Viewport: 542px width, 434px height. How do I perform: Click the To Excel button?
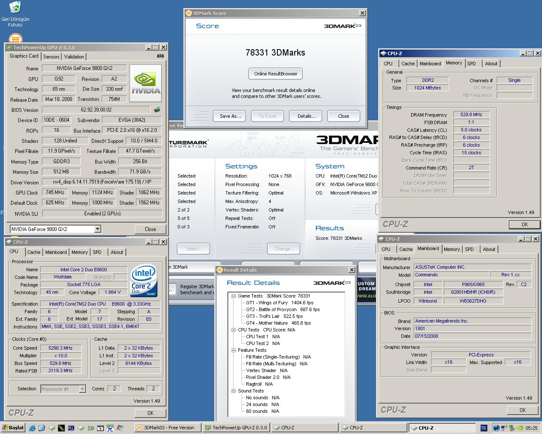267,116
